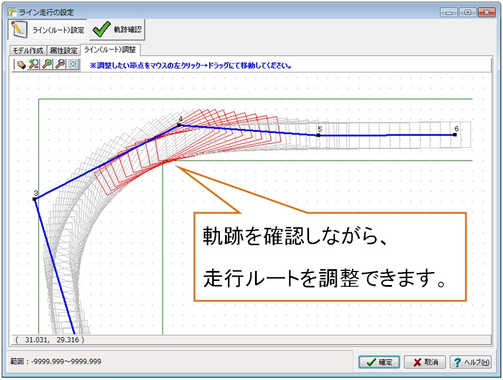Switch to the 属性設定 tab

(x=63, y=50)
